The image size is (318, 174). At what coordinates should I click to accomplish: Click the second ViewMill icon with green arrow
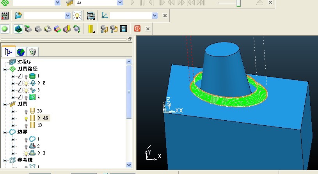[x=28, y=29]
